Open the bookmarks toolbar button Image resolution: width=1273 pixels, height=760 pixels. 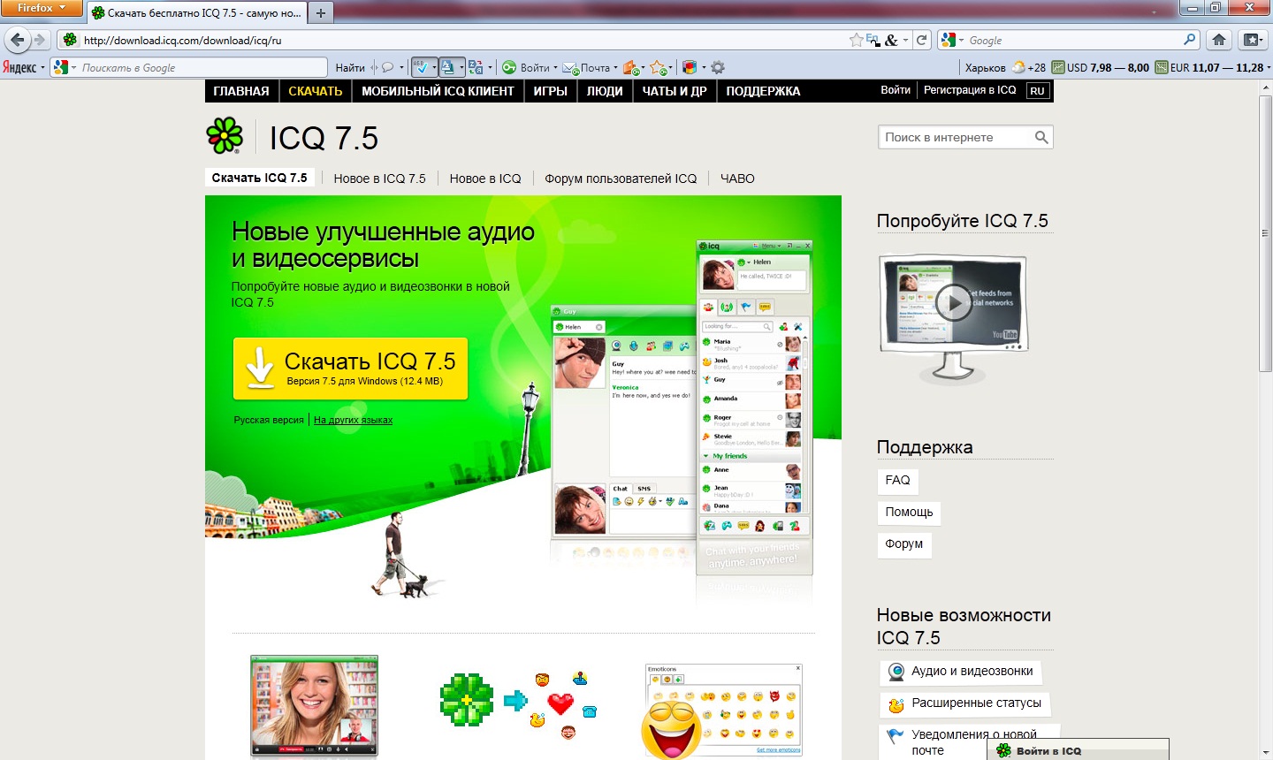[1252, 40]
